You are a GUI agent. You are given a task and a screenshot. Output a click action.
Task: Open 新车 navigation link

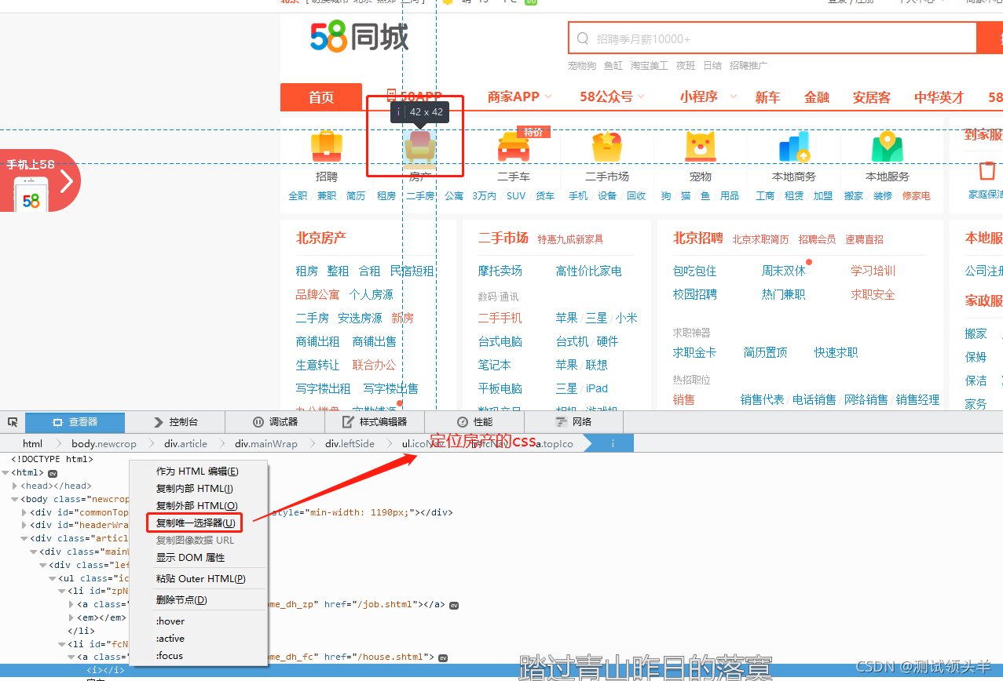coord(767,97)
